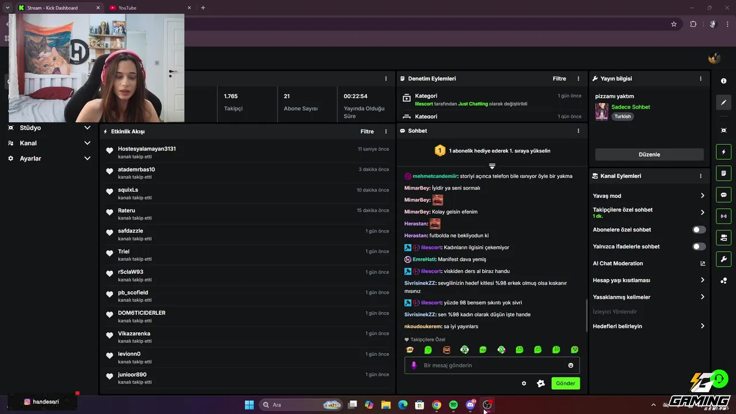This screenshot has width=736, height=414.
Task: Expand the Ayarlar sidebar section
Action: (x=49, y=158)
